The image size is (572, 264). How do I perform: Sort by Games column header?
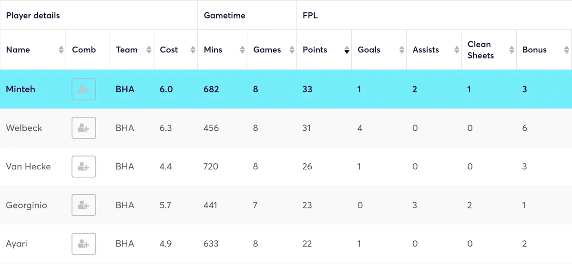click(x=267, y=50)
